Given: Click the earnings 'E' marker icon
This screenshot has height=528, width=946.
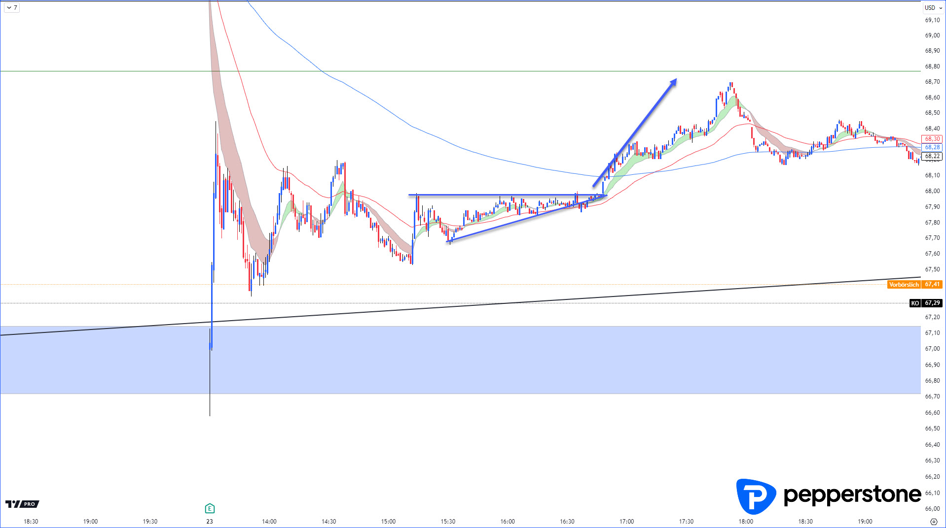Looking at the screenshot, I should pyautogui.click(x=210, y=508).
